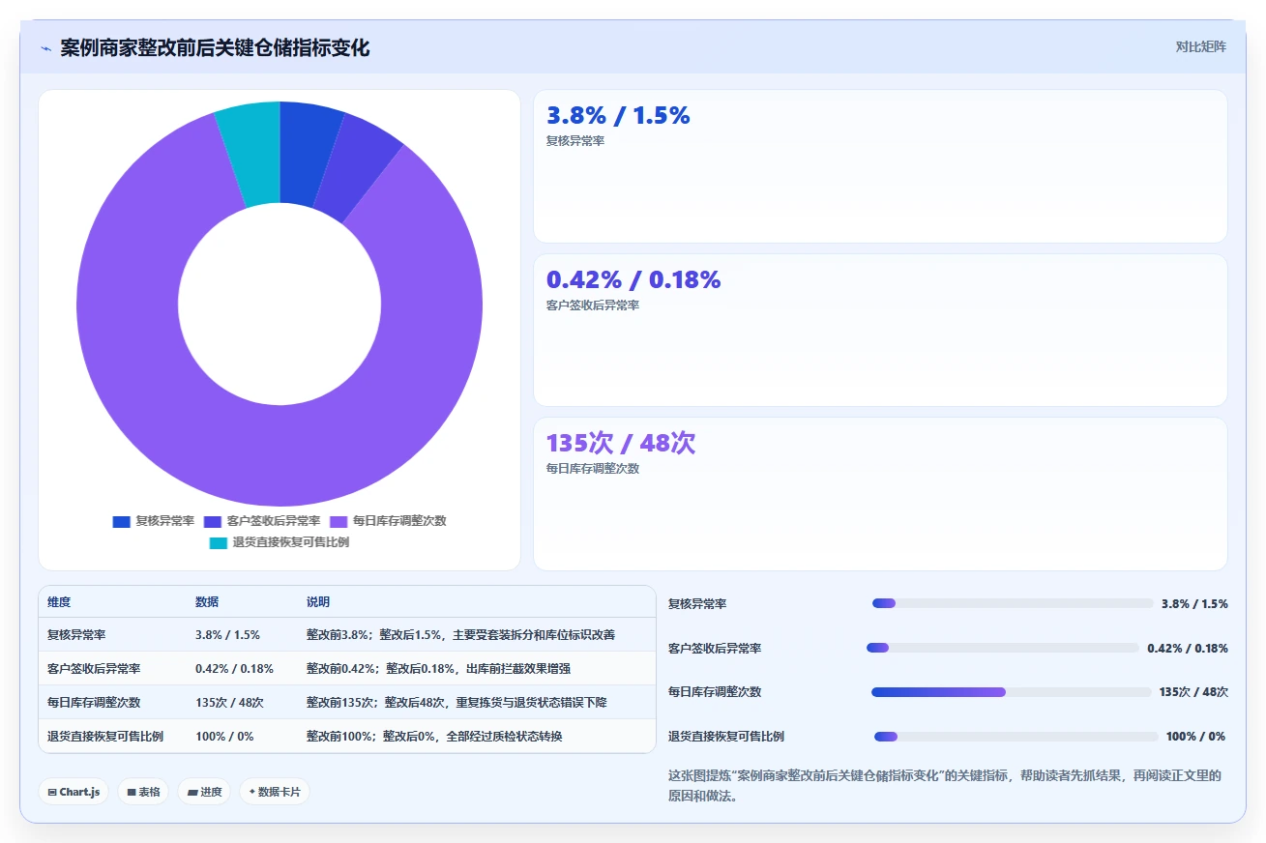
Task: Click the summary paragraph starting 这张图提炼
Action: click(x=945, y=786)
